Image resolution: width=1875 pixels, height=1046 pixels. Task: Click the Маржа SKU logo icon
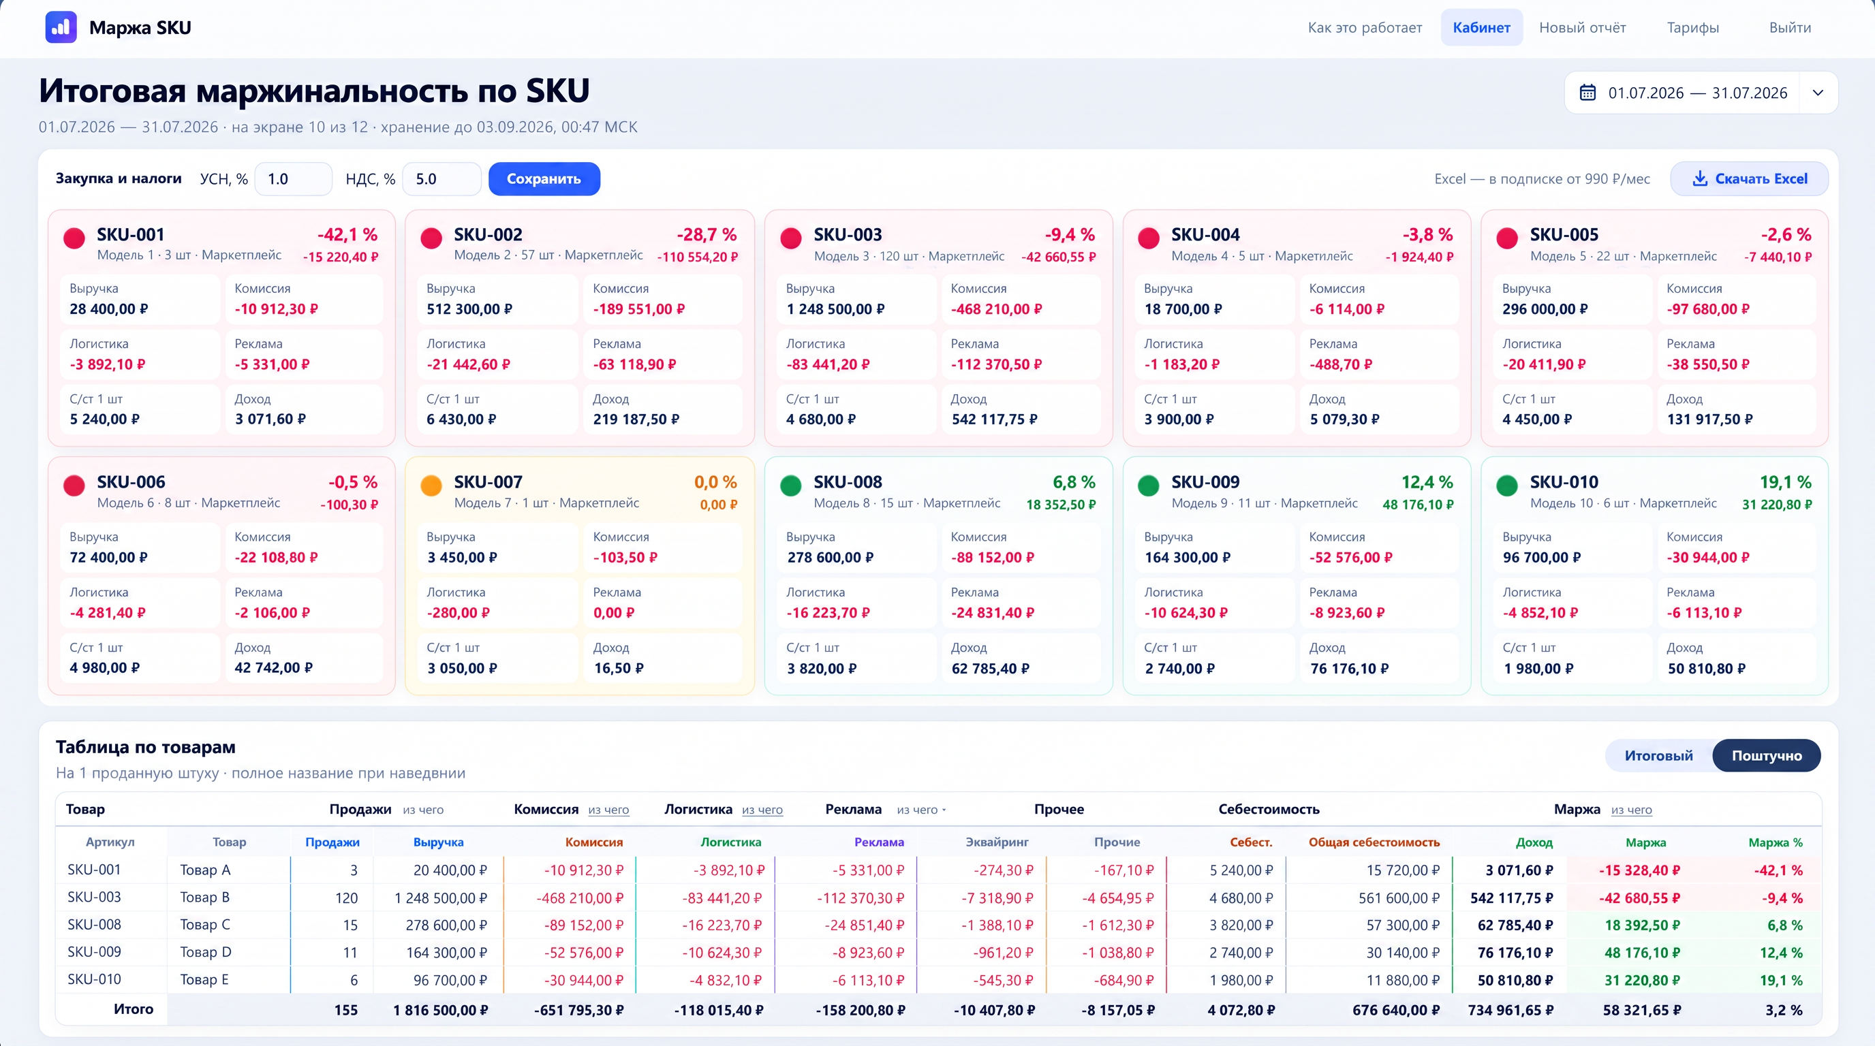(61, 28)
